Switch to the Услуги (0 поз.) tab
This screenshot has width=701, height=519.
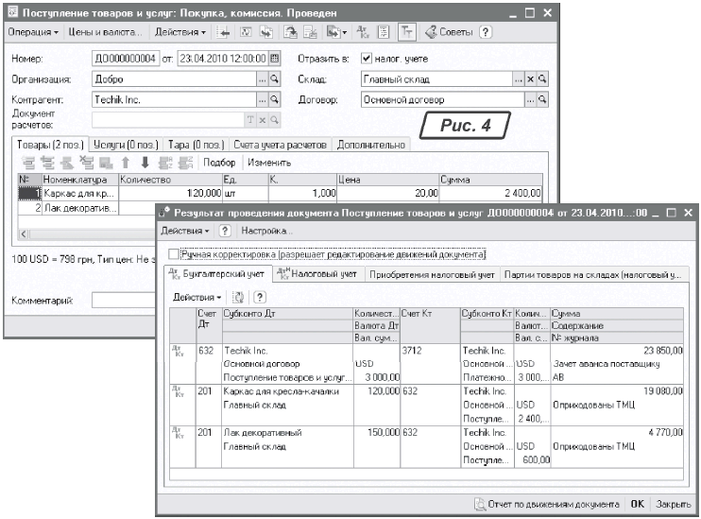126,145
